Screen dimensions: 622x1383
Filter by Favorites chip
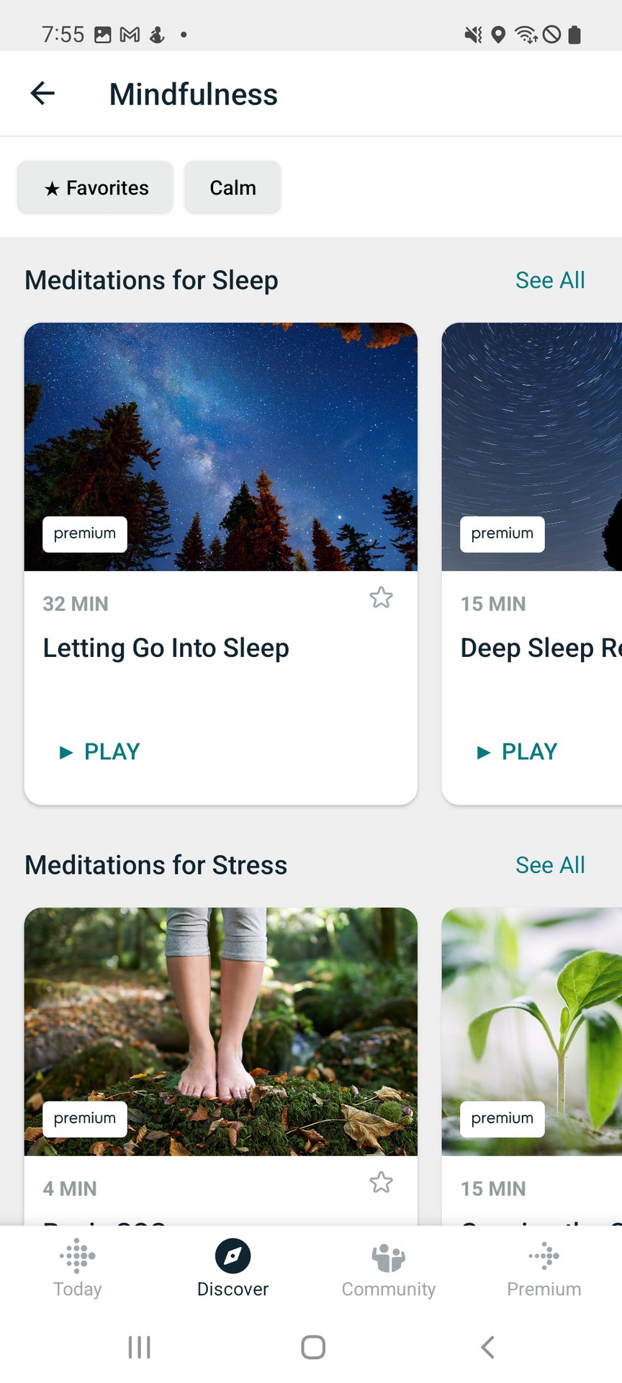[x=96, y=187]
